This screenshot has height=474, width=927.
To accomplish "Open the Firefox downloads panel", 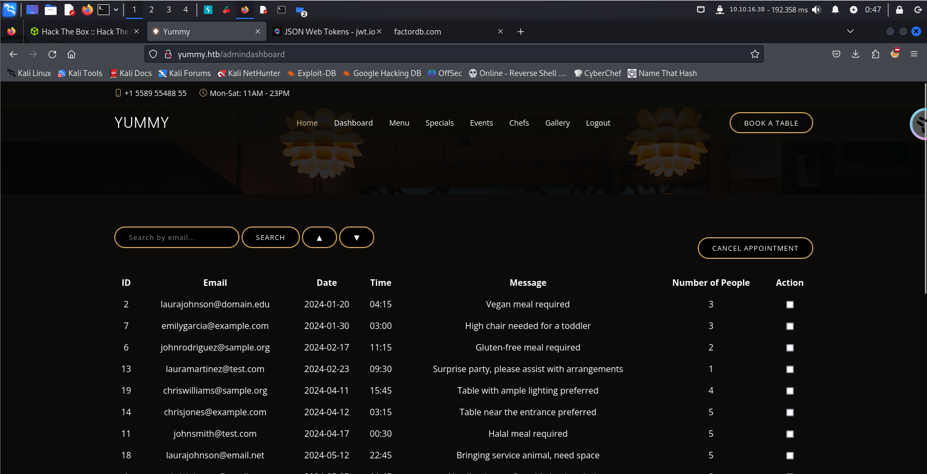I will point(855,54).
